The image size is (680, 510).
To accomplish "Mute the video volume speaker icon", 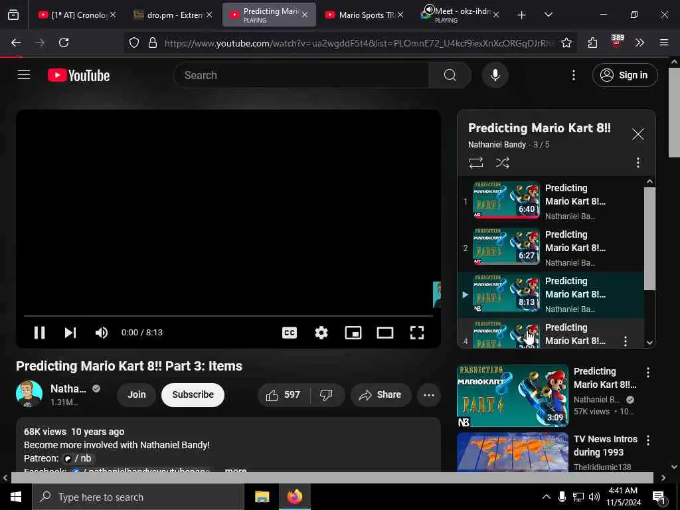I will 101,333.
